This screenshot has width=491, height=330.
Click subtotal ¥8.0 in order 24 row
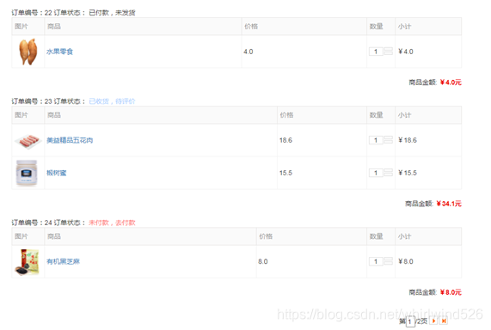click(406, 261)
